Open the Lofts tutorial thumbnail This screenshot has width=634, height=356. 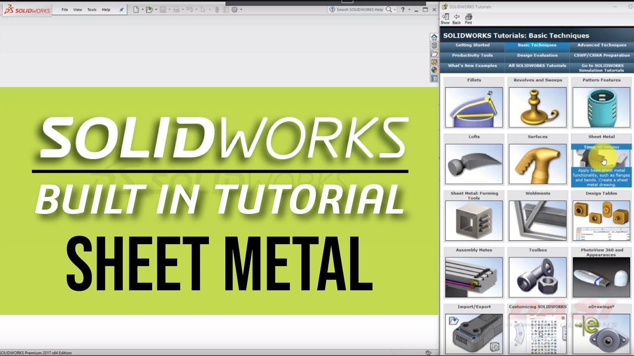[x=474, y=164]
